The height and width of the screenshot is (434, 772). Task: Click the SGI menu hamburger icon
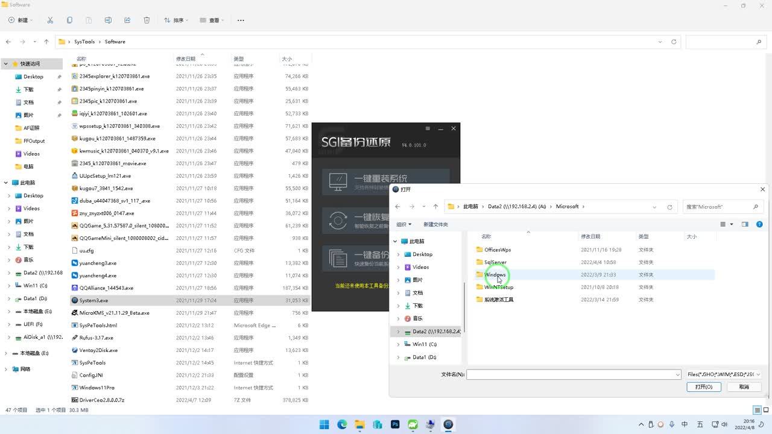[428, 128]
